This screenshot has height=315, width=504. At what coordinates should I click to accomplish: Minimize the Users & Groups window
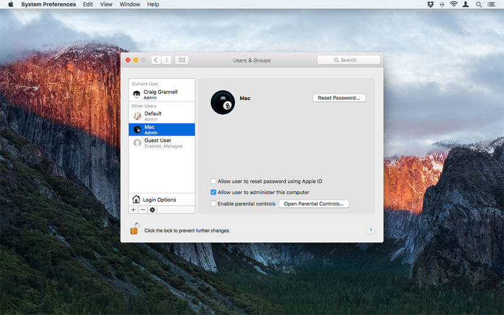[x=136, y=60]
